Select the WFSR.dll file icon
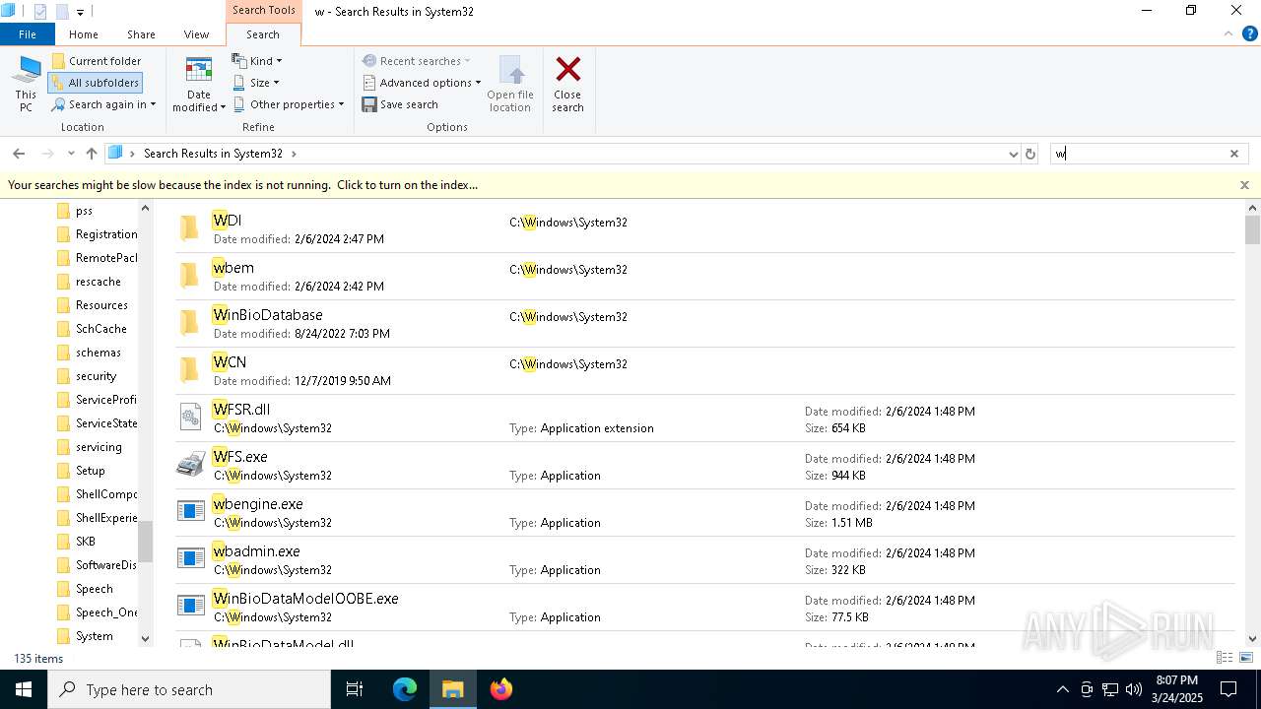The height and width of the screenshot is (709, 1261). [190, 418]
